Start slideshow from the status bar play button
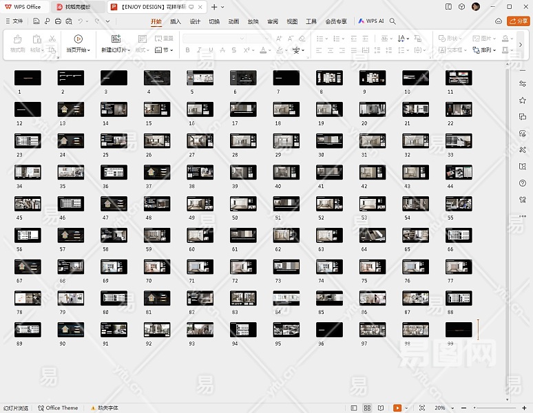Image resolution: width=533 pixels, height=413 pixels. [x=397, y=408]
